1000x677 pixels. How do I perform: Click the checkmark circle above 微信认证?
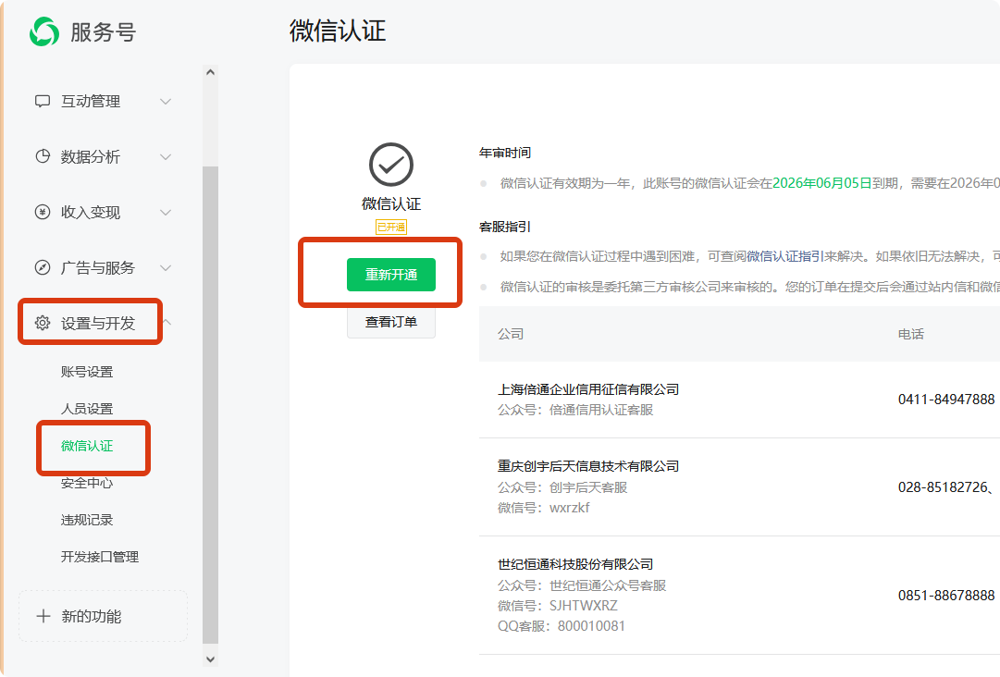pos(391,165)
